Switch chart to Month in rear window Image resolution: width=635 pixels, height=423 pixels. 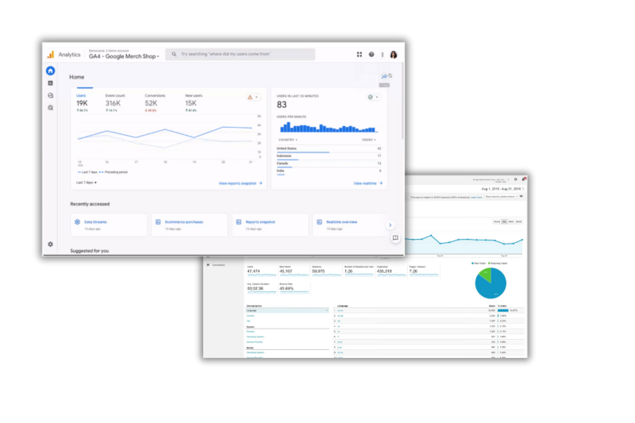coord(519,222)
